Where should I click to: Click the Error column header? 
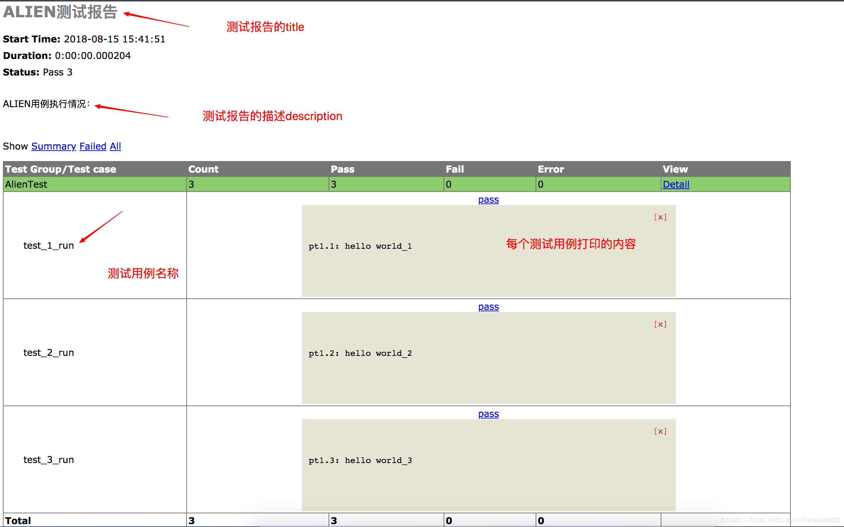[x=551, y=169]
